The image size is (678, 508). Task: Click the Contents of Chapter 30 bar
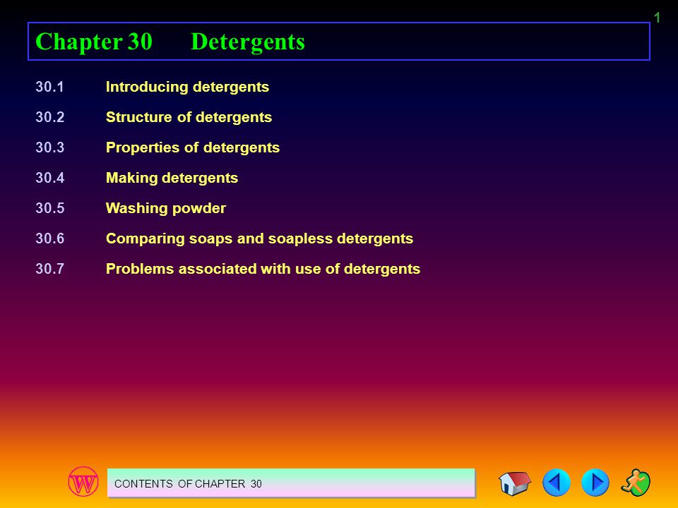(x=291, y=483)
